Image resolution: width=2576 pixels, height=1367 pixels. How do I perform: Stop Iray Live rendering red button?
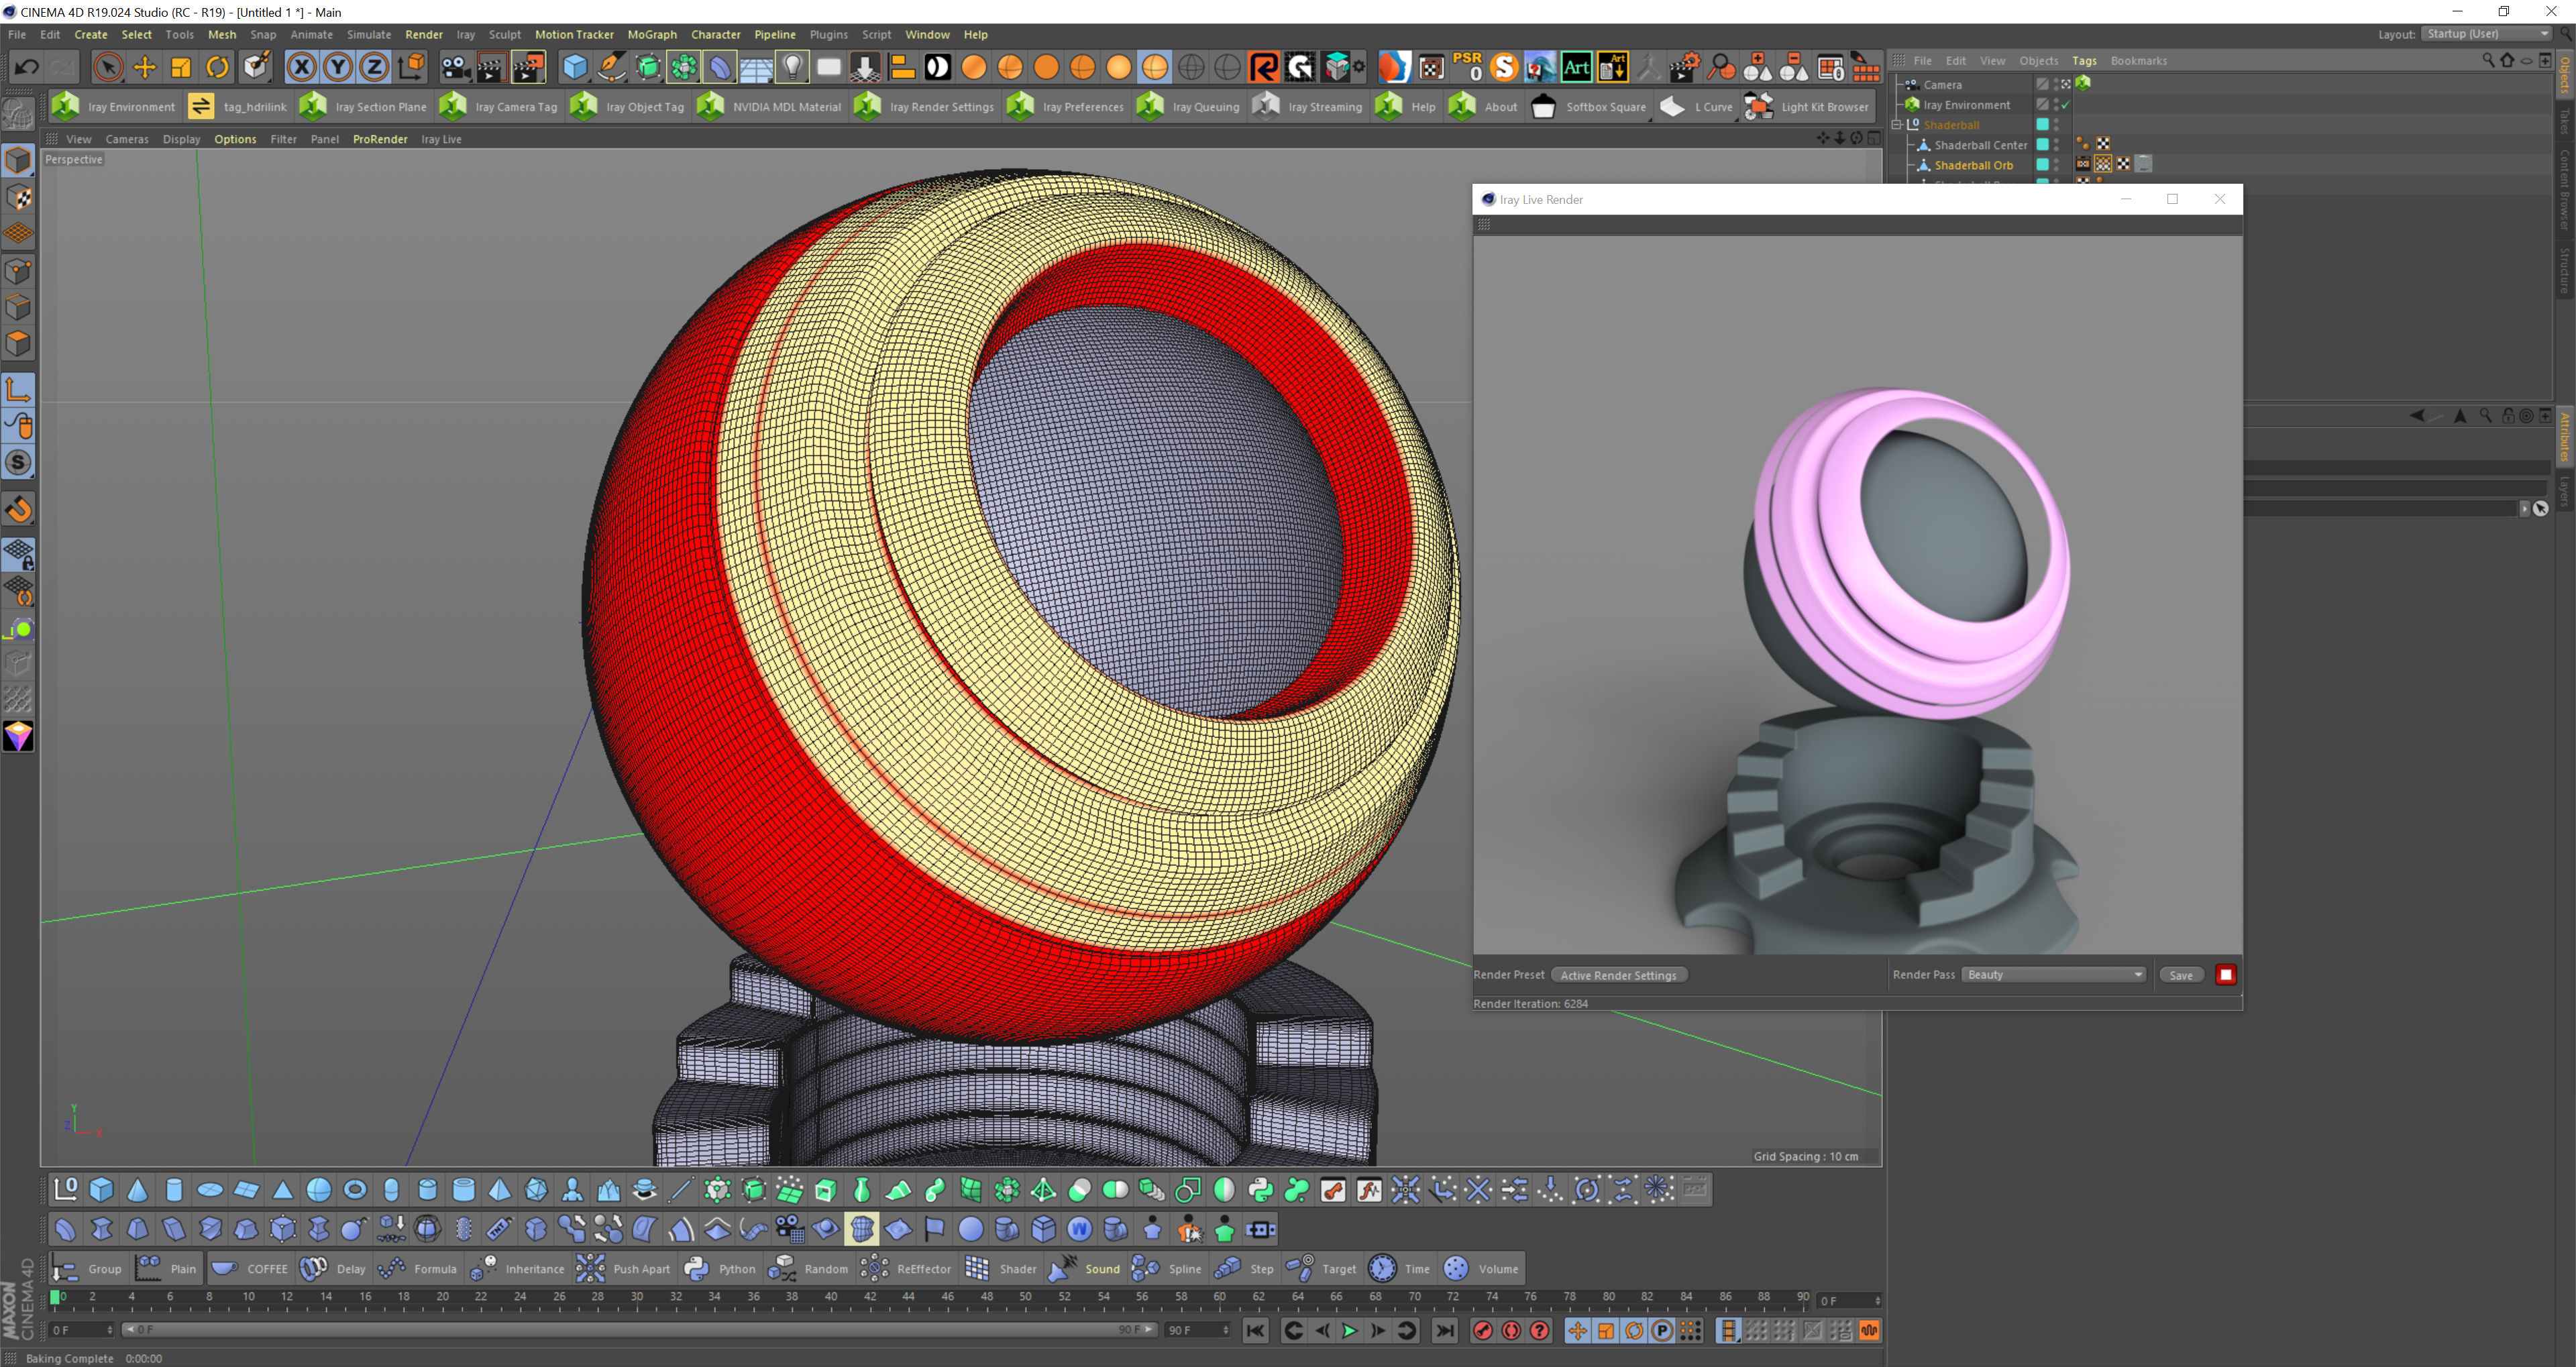(x=2226, y=975)
